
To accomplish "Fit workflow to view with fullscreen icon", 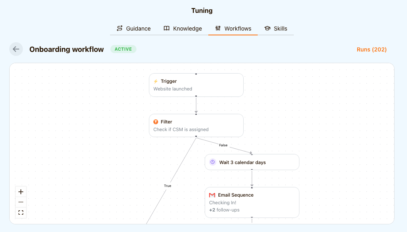I will tap(21, 213).
